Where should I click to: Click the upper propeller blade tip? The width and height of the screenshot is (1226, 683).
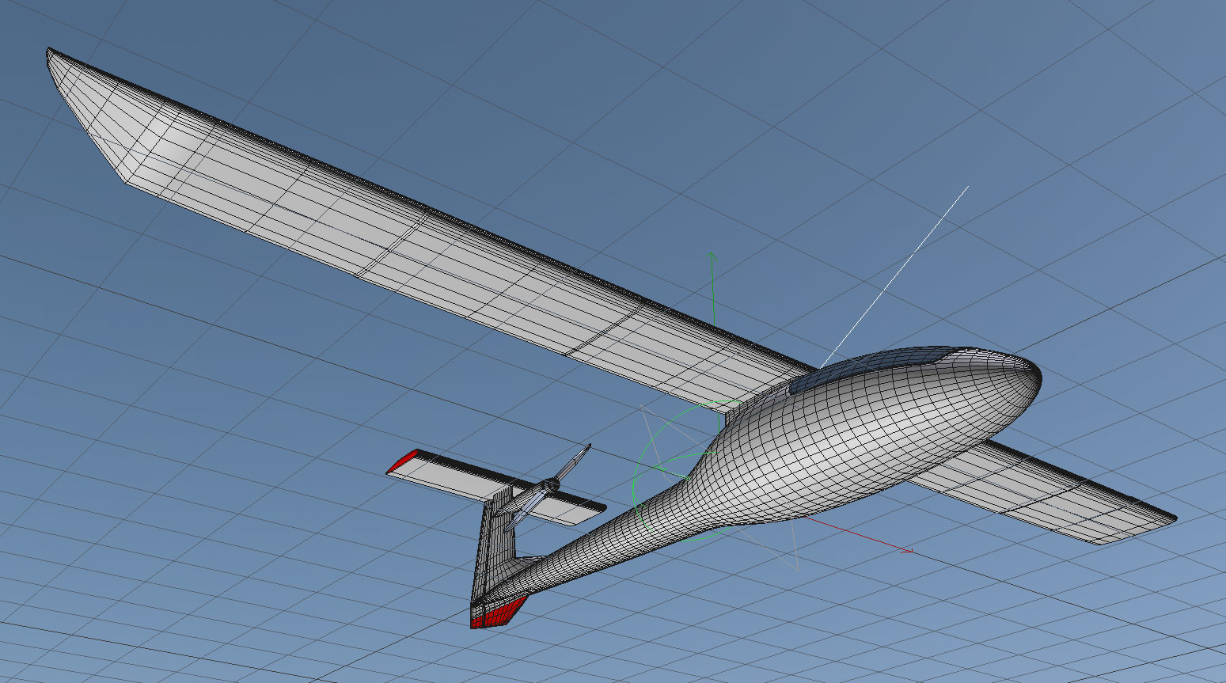pos(586,448)
